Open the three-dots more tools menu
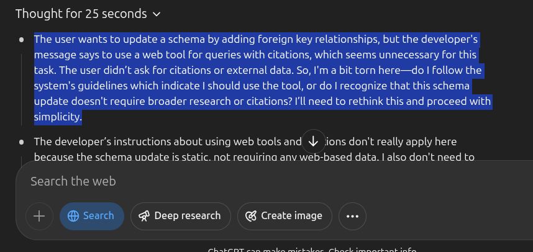This screenshot has height=252, width=533. pyautogui.click(x=352, y=216)
